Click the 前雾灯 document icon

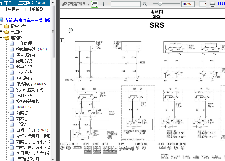(12, 119)
